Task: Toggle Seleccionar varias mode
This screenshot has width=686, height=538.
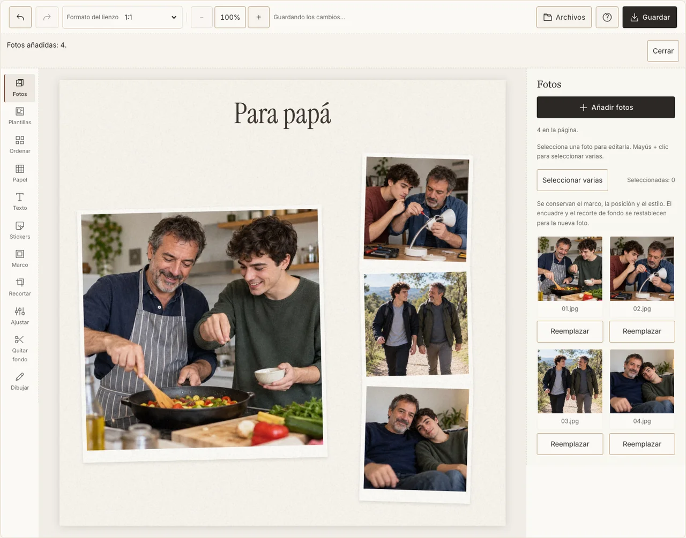Action: (572, 180)
